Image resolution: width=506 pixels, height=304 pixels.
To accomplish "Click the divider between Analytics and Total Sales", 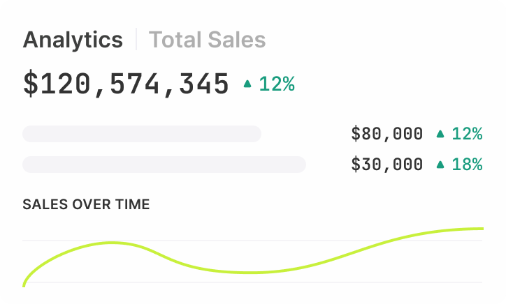I will pos(136,40).
